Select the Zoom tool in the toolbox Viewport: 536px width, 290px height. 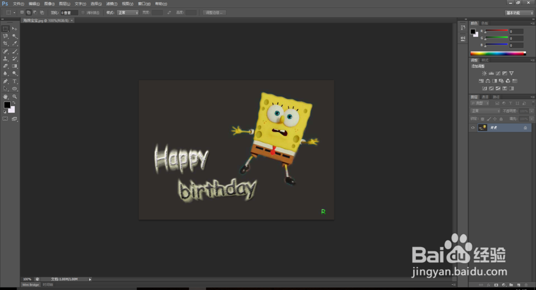[14, 97]
